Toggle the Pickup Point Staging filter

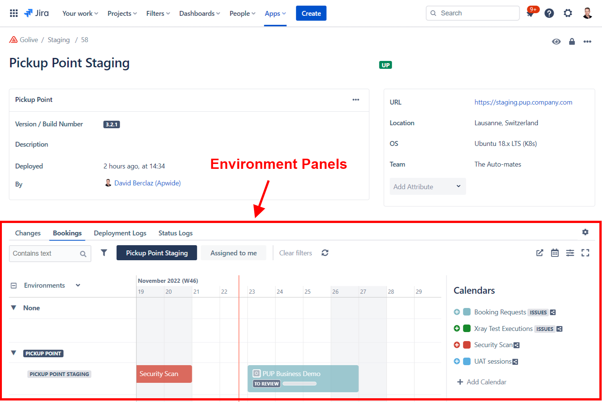(157, 253)
